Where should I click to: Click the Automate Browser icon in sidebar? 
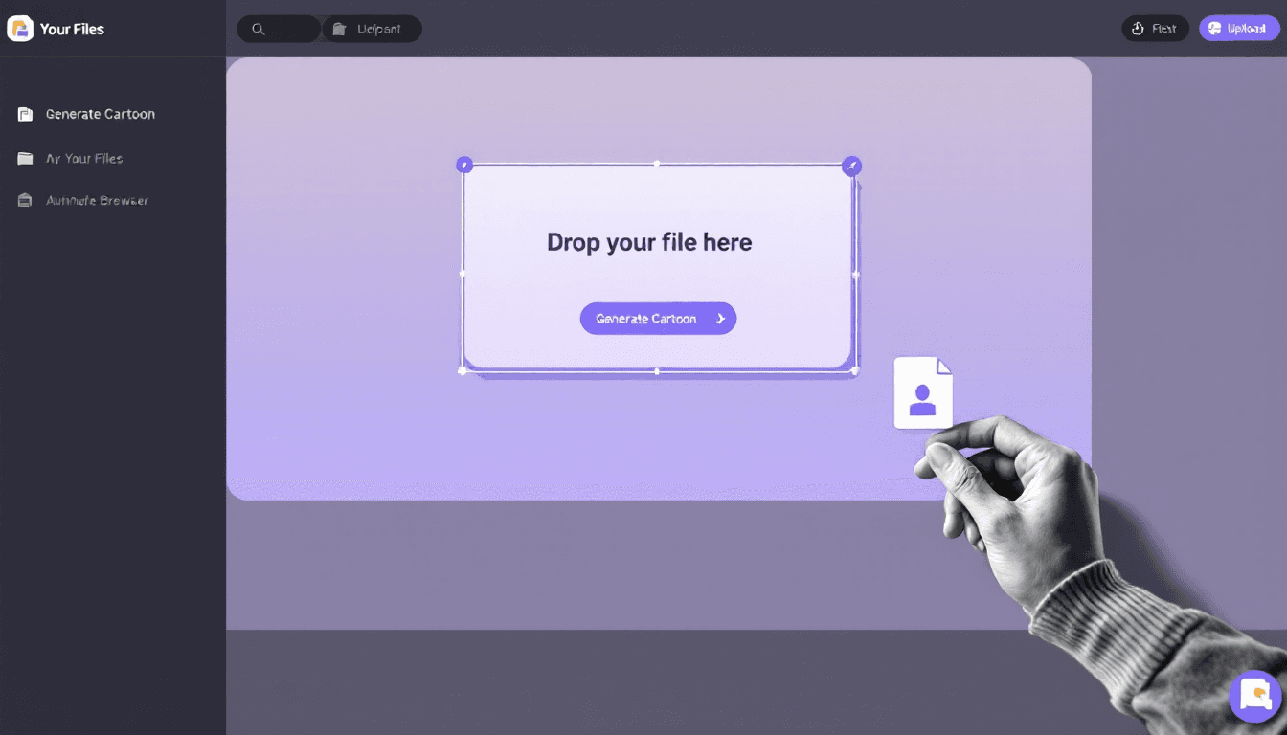[24, 200]
